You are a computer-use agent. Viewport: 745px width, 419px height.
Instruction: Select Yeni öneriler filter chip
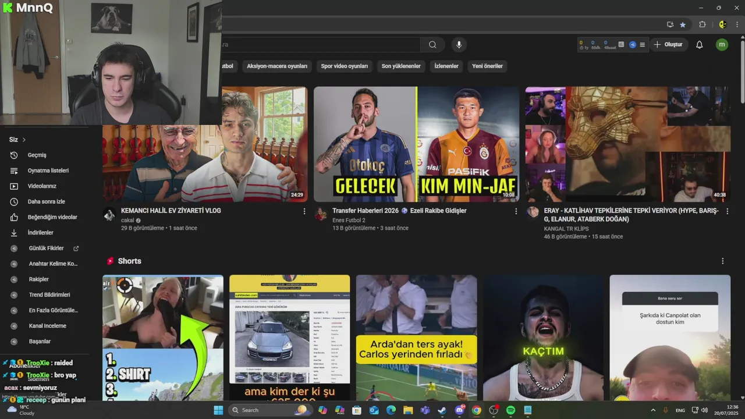tap(487, 66)
